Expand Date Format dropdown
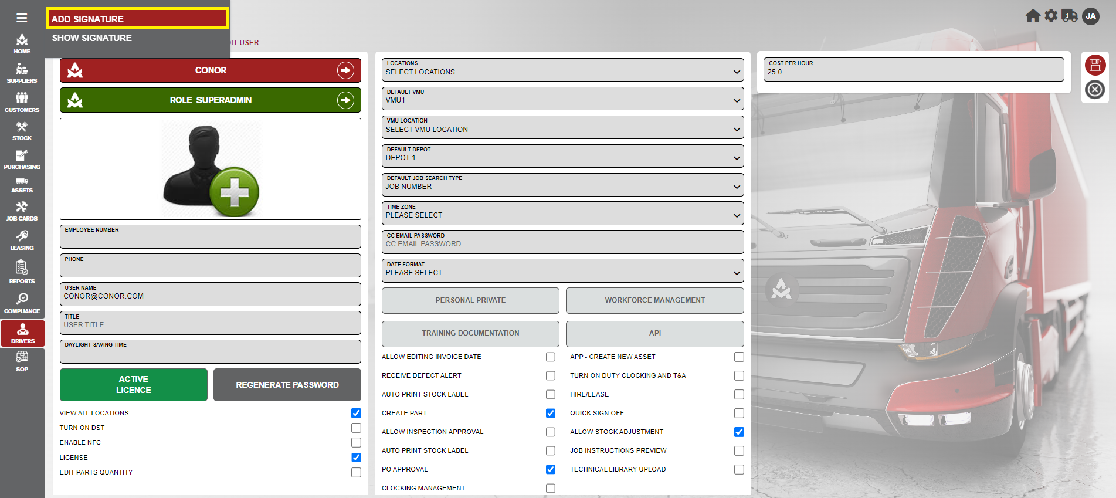 click(562, 270)
